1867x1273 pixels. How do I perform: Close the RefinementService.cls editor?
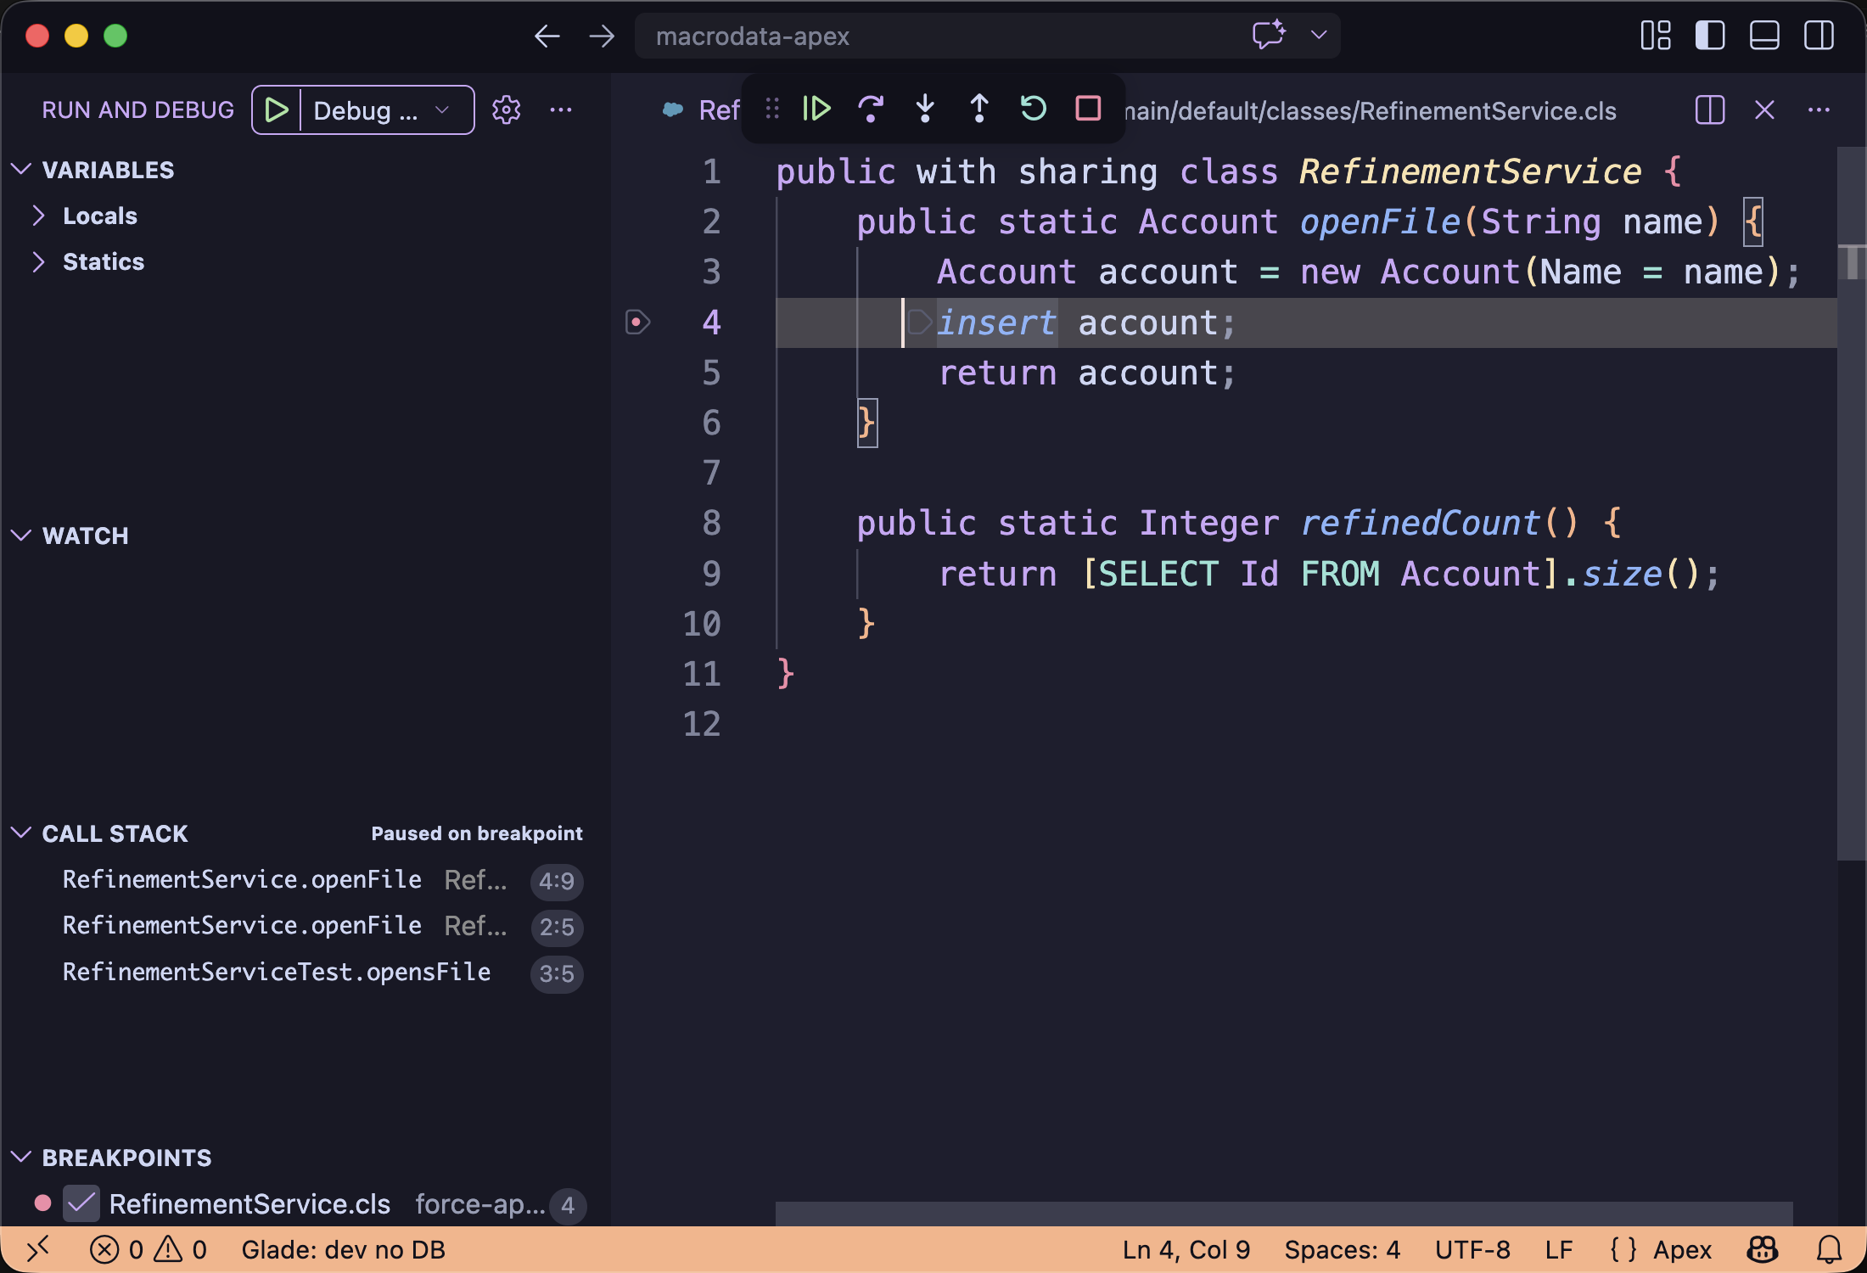pos(1764,110)
